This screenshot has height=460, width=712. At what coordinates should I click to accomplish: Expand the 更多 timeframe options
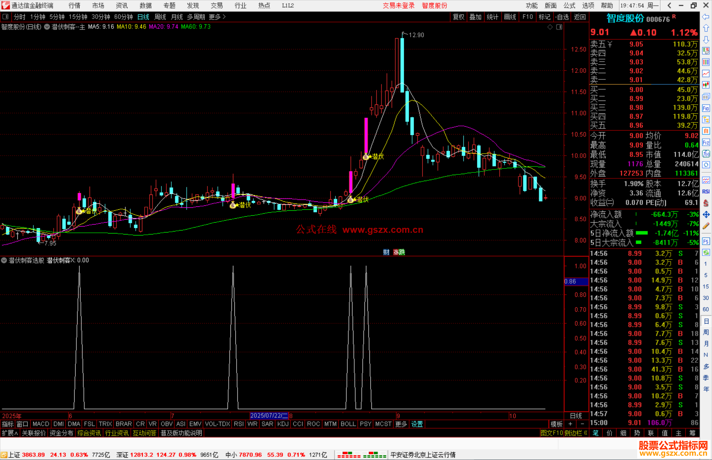pyautogui.click(x=217, y=17)
